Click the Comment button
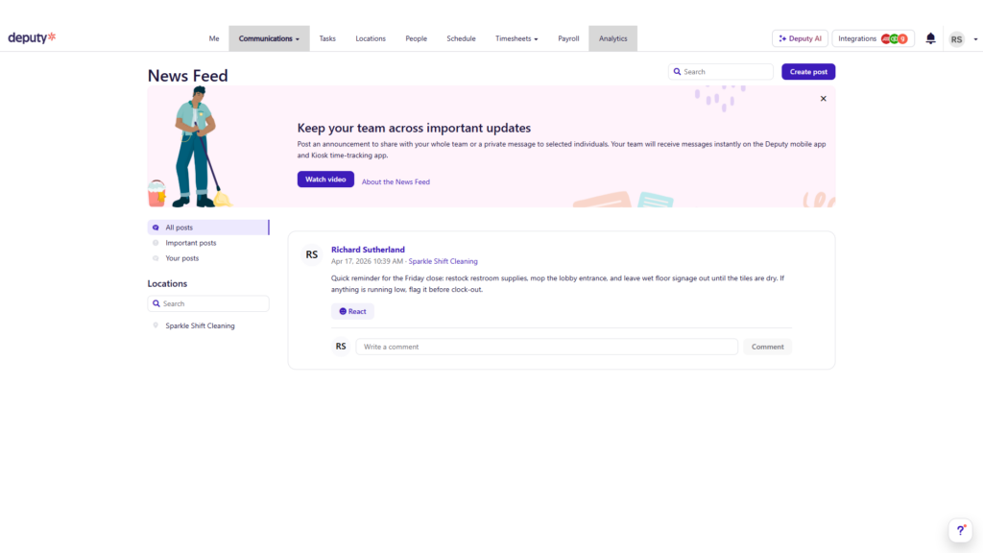Screen dimensions: 983x553 pos(767,347)
